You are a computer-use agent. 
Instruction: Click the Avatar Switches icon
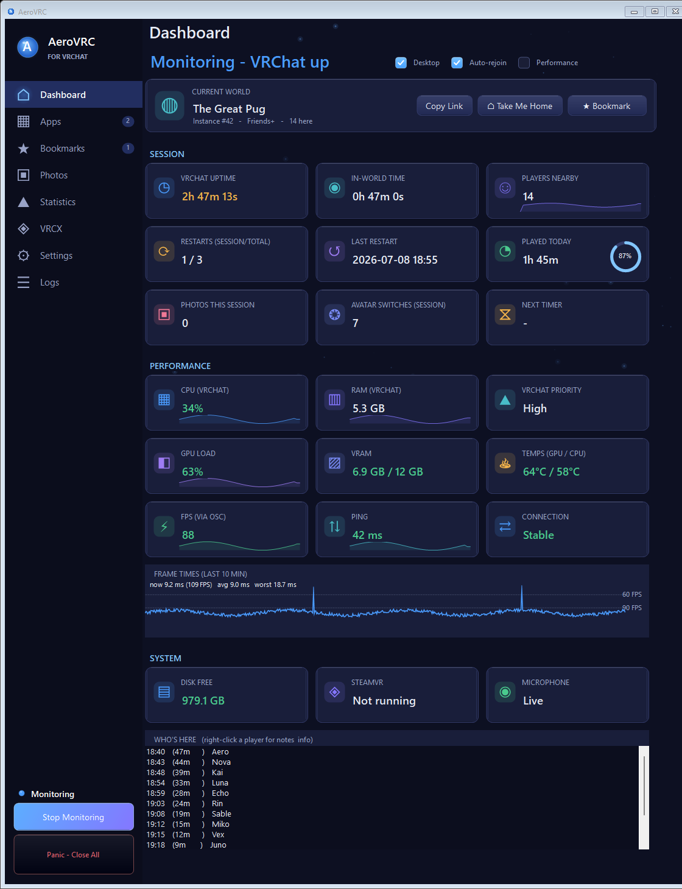(335, 315)
